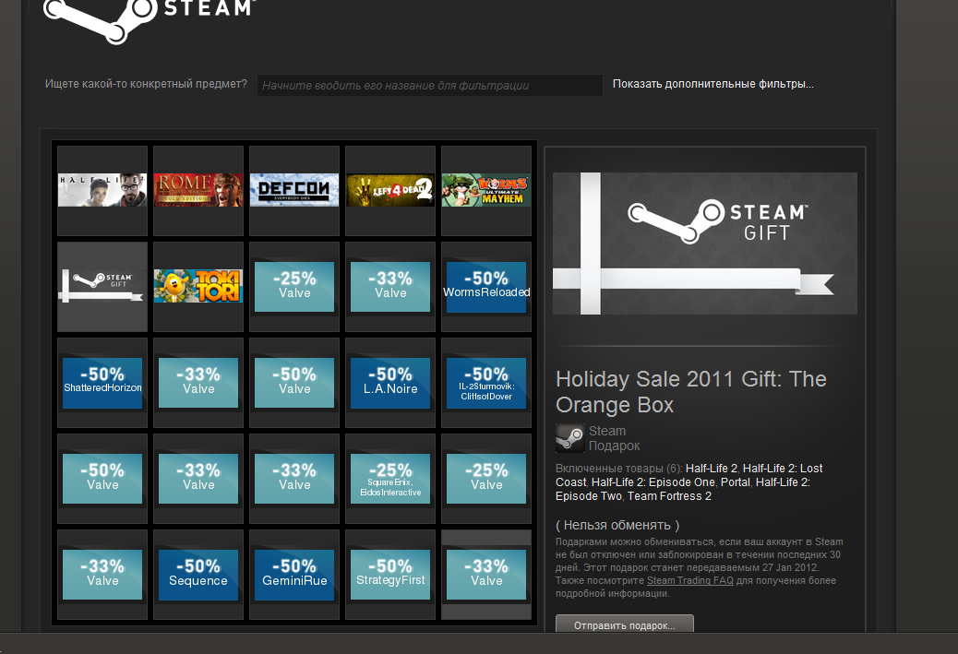958x654 pixels.
Task: Click the "( Нельзя обменять )" notice text
Action: 617,525
